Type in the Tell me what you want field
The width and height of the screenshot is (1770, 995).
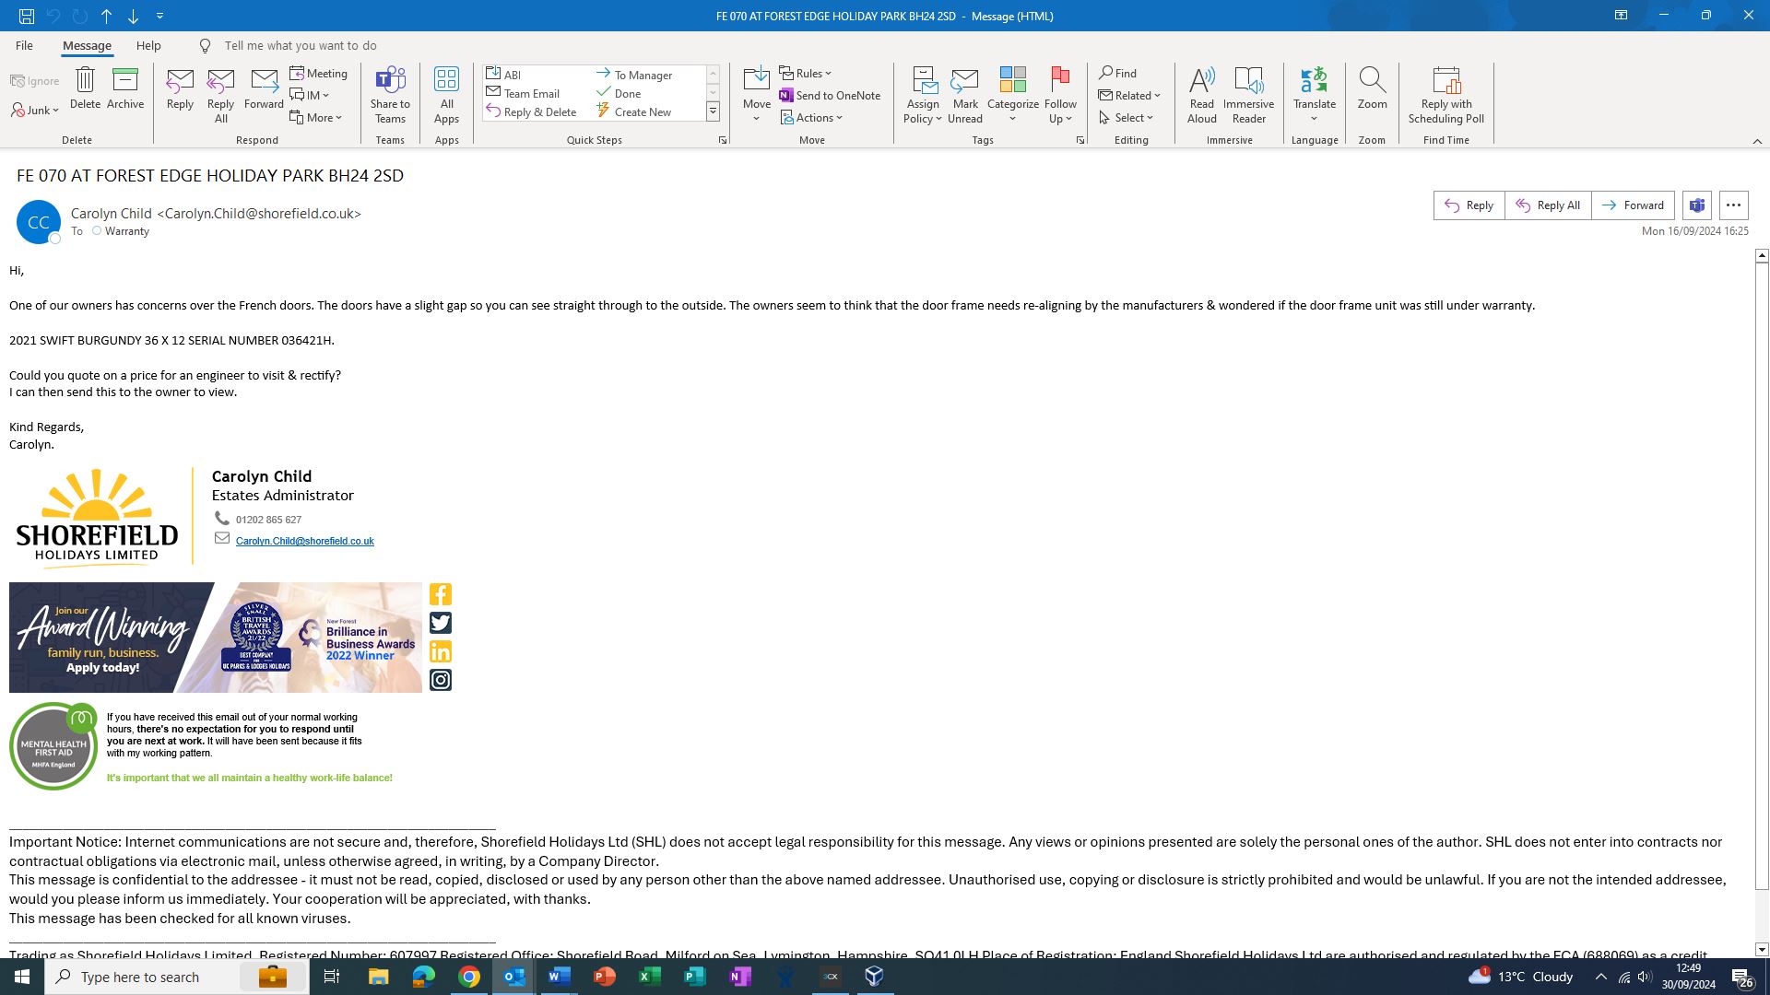pyautogui.click(x=301, y=45)
